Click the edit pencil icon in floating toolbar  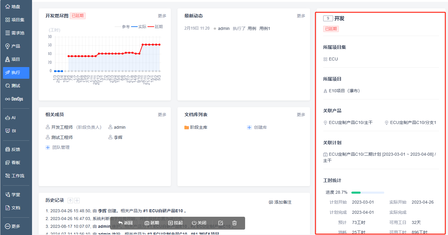221,223
